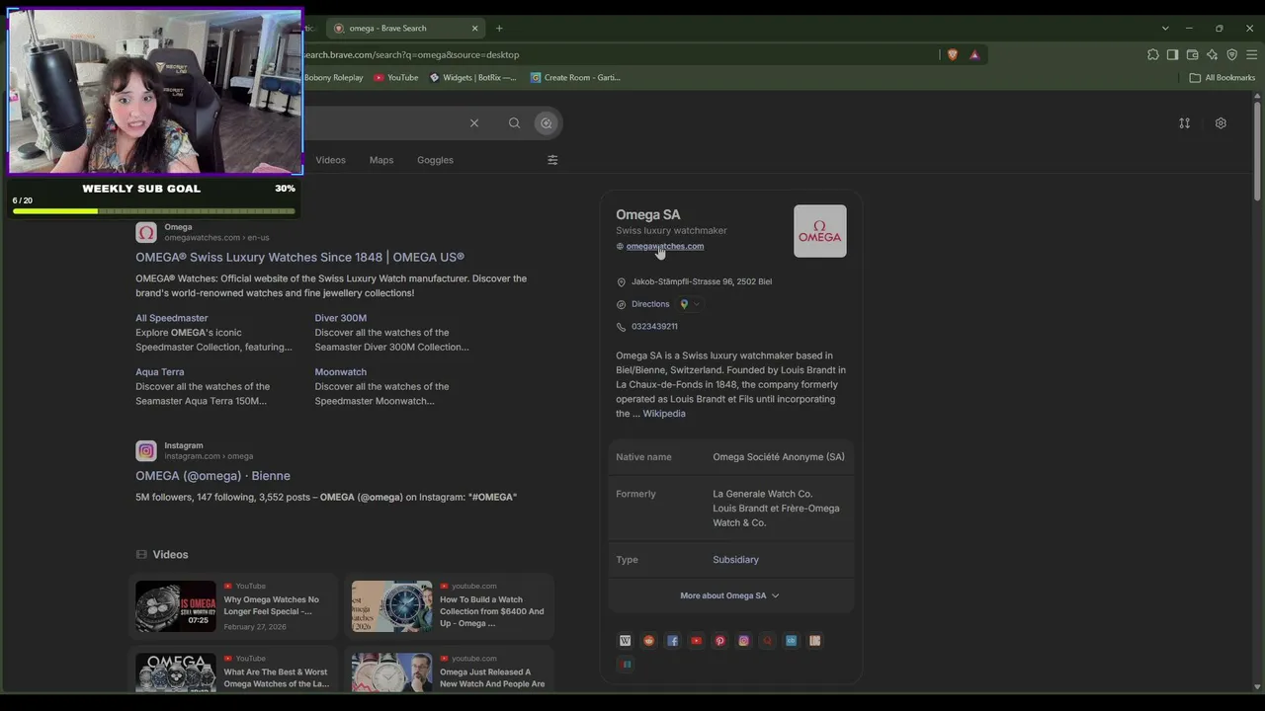Image resolution: width=1265 pixels, height=711 pixels.
Task: Open the Aqua Terra sitelink
Action: (160, 372)
